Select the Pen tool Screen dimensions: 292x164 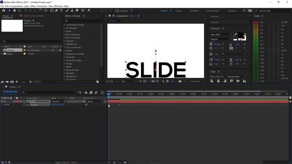[57, 10]
